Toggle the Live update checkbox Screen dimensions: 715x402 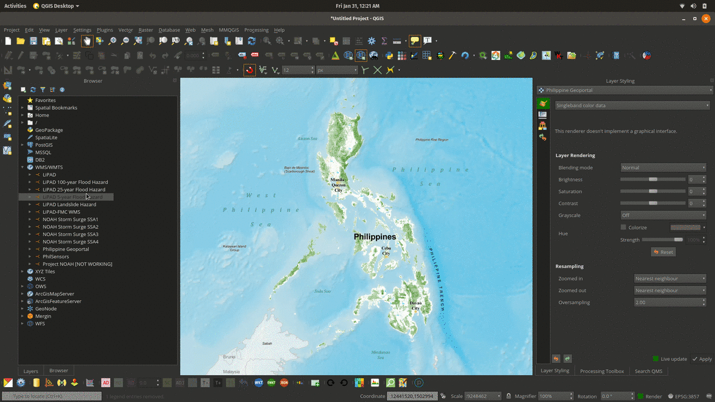656,359
